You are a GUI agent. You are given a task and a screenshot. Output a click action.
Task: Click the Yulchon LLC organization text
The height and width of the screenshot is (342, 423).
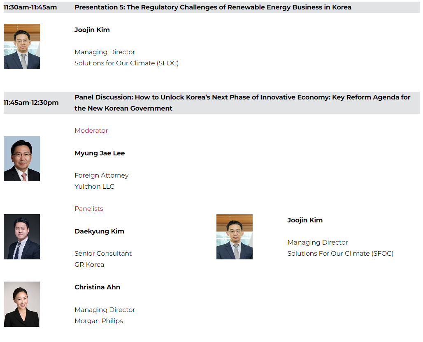click(94, 187)
